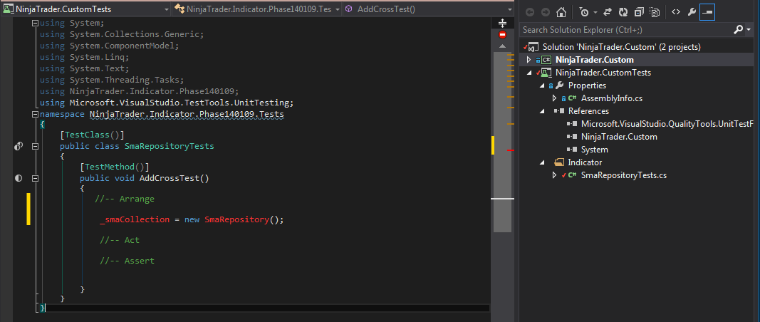
Task: Click the margin indicator beside AddCrossTest method
Action: [19, 179]
